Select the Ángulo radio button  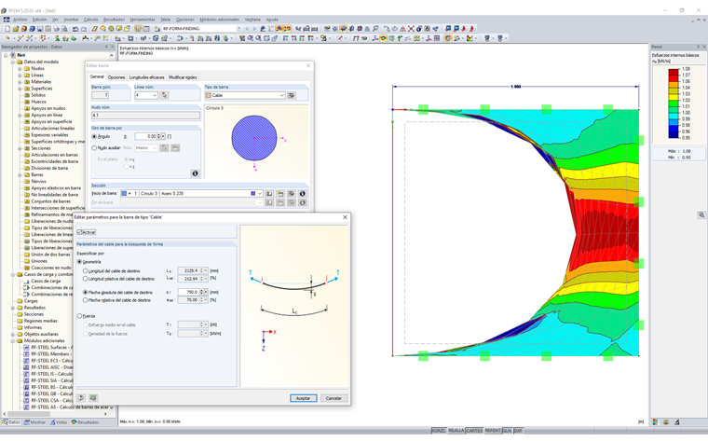click(94, 136)
